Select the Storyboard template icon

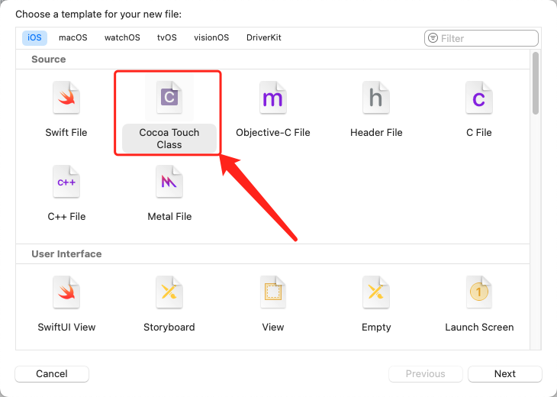coord(169,292)
